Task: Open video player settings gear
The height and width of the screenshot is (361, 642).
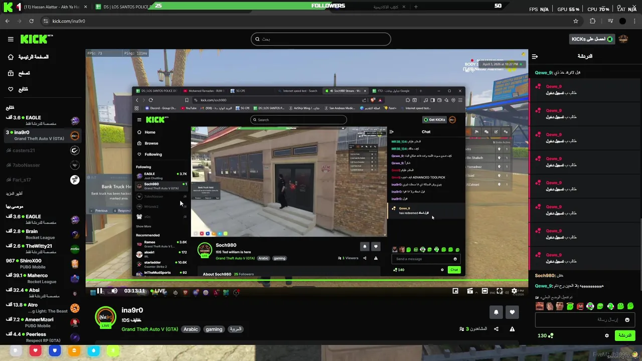Action: 514,291
